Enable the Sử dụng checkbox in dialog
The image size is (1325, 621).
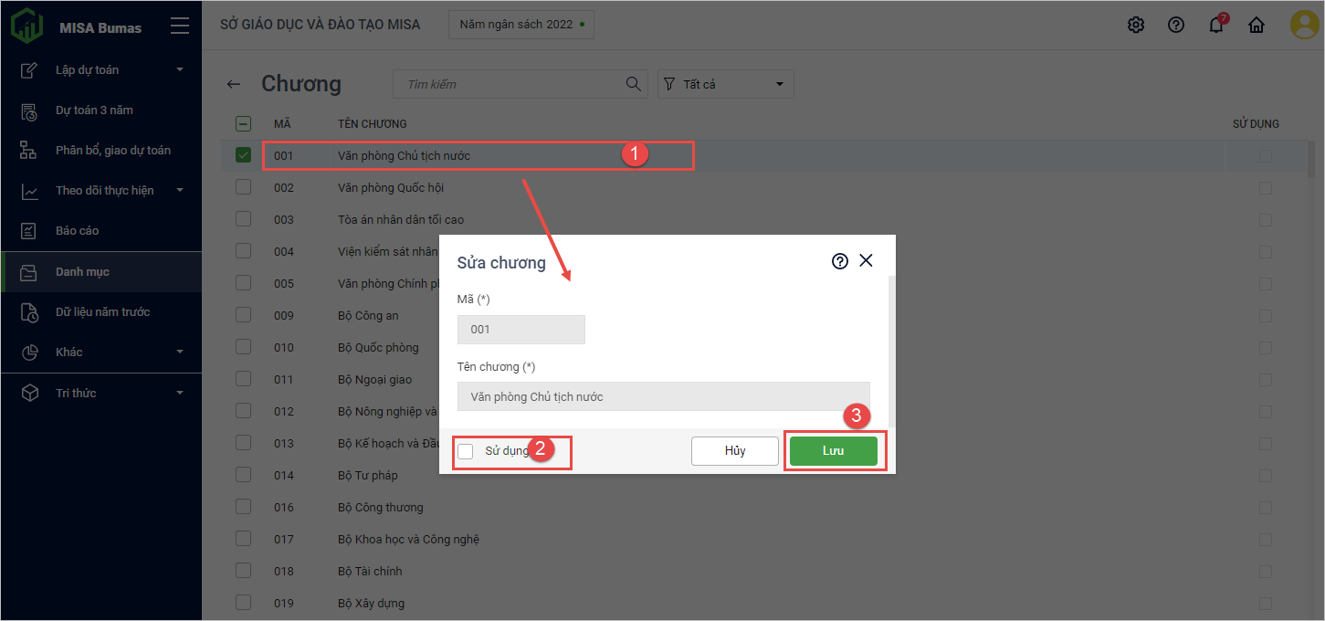[x=466, y=451]
